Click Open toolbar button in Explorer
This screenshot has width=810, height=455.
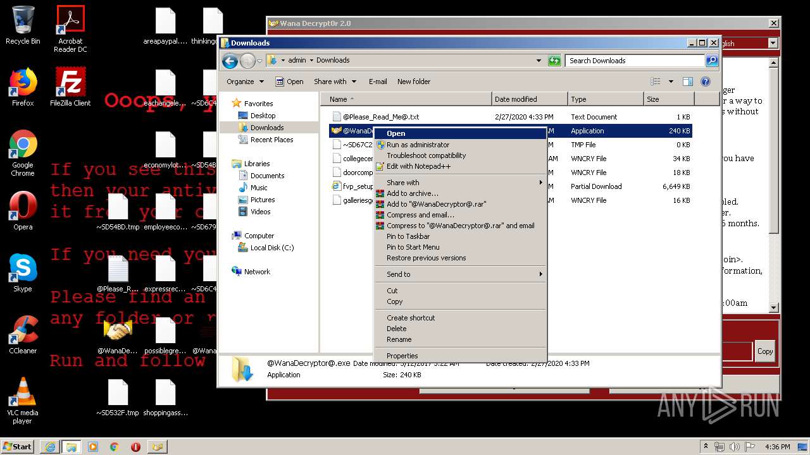[289, 82]
